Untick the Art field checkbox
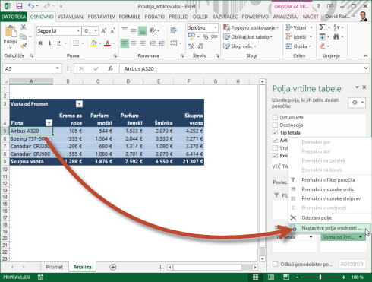The image size is (372, 282). [x=275, y=140]
